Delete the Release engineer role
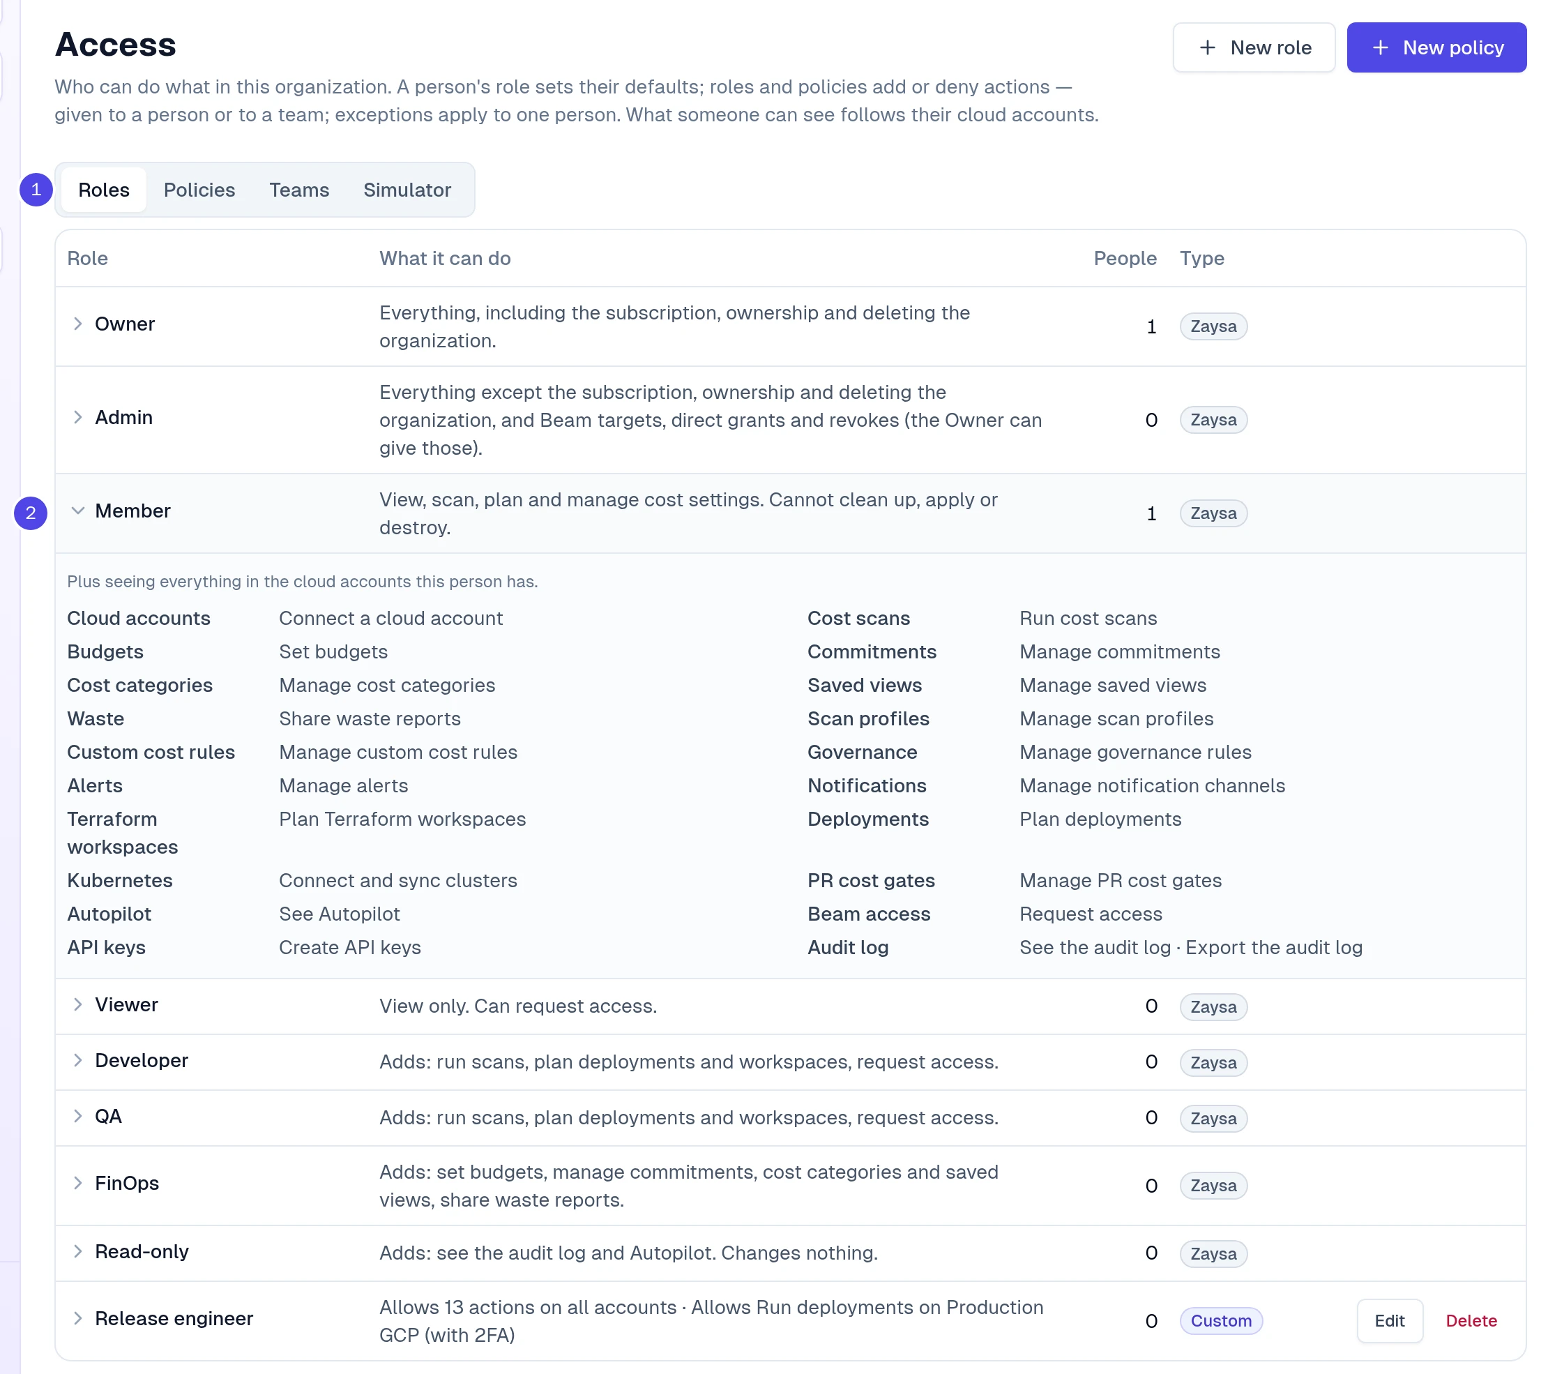 1471,1321
